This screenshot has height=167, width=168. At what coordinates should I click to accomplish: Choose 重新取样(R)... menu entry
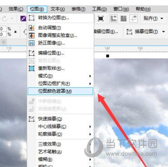[x=61, y=68]
